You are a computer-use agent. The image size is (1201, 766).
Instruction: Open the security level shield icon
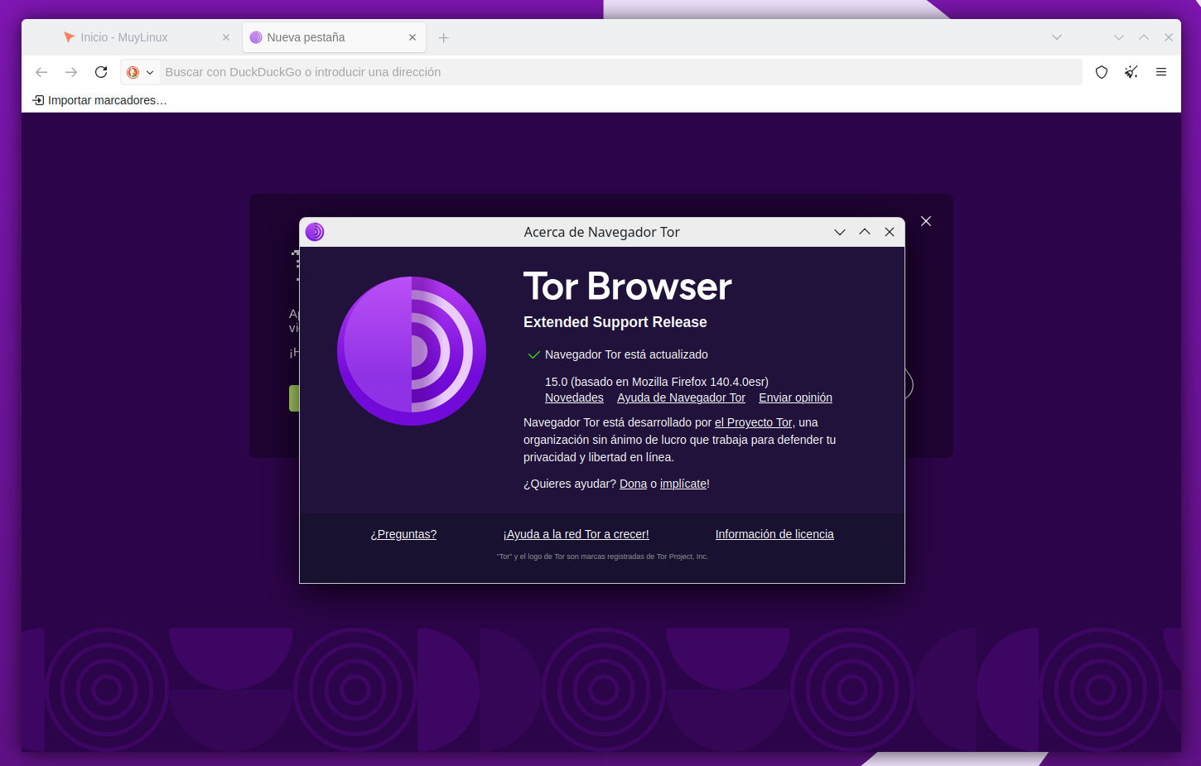(x=1102, y=72)
